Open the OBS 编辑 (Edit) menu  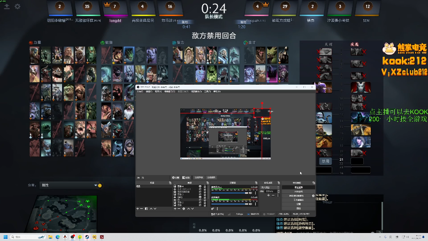(x=149, y=91)
